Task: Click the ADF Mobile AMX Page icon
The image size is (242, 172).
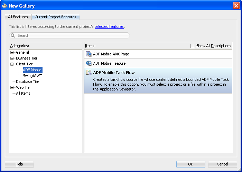Action: click(89, 54)
